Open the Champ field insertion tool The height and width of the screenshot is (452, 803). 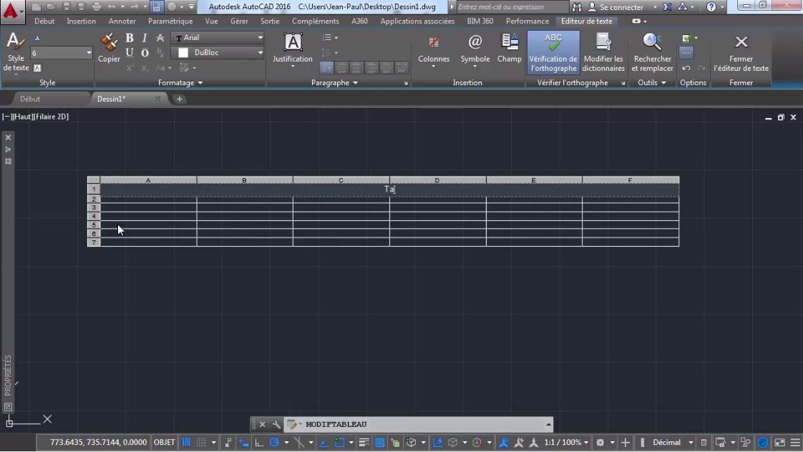509,43
